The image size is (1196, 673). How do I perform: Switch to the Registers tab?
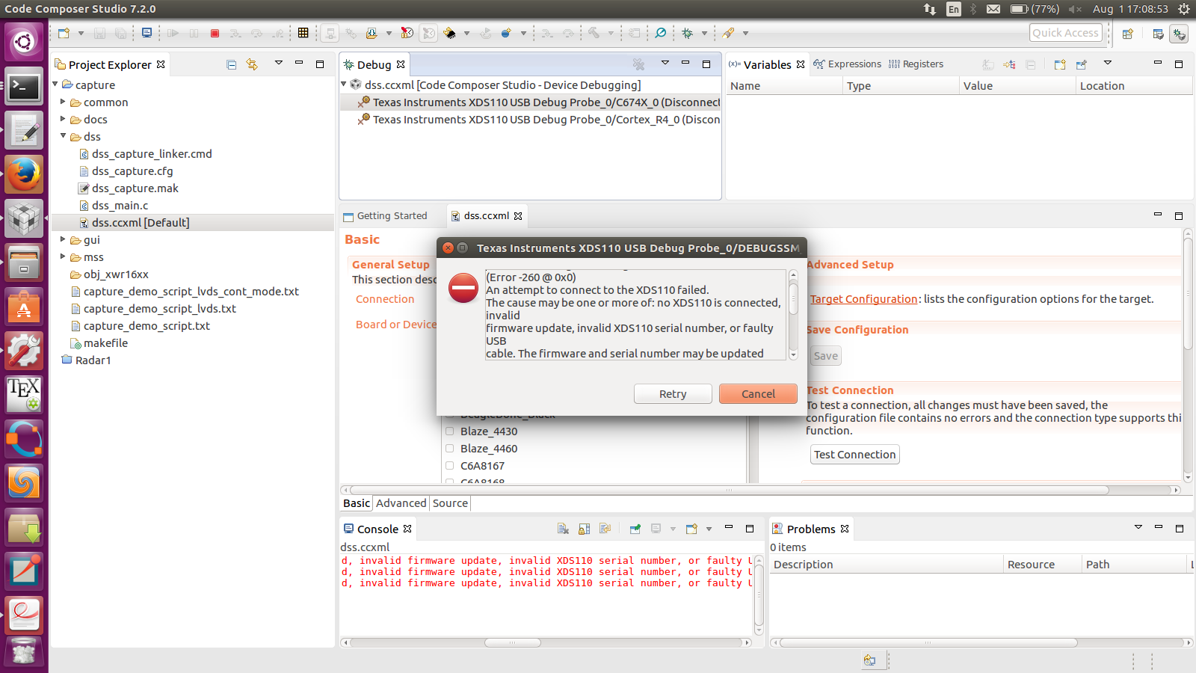916,64
